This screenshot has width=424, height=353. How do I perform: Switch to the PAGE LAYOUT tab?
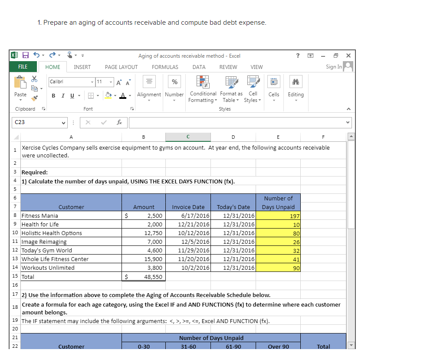coord(121,67)
